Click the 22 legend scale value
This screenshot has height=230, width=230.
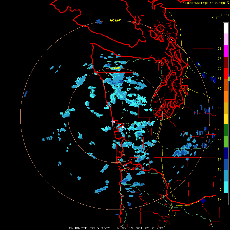pyautogui.click(x=220, y=139)
